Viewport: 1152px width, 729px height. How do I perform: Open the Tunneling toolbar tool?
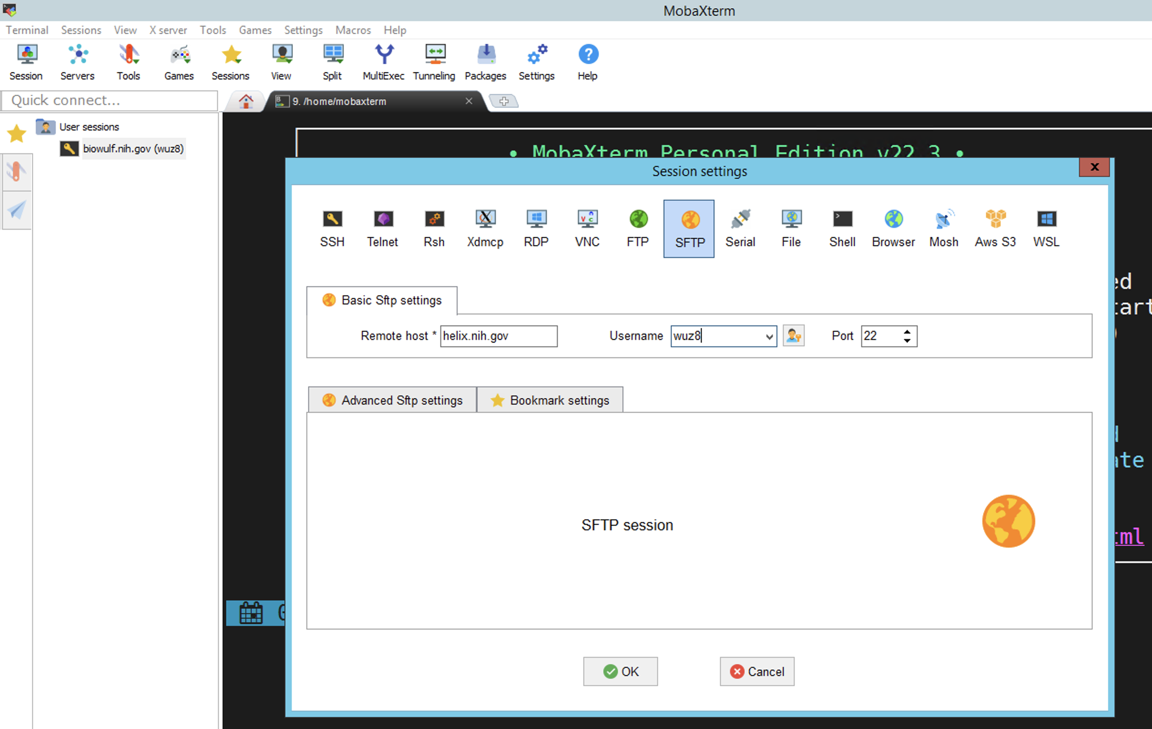click(434, 62)
